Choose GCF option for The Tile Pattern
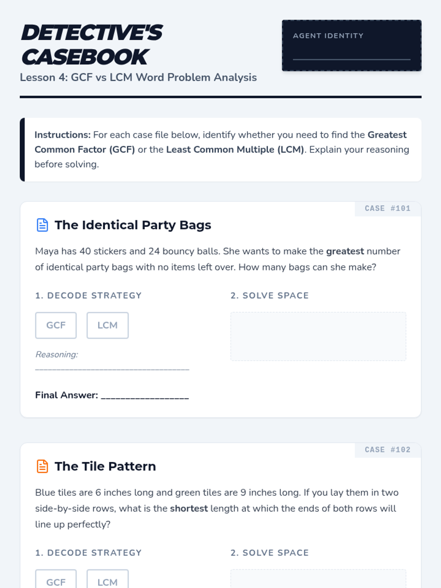Image resolution: width=441 pixels, height=588 pixels. (56, 580)
